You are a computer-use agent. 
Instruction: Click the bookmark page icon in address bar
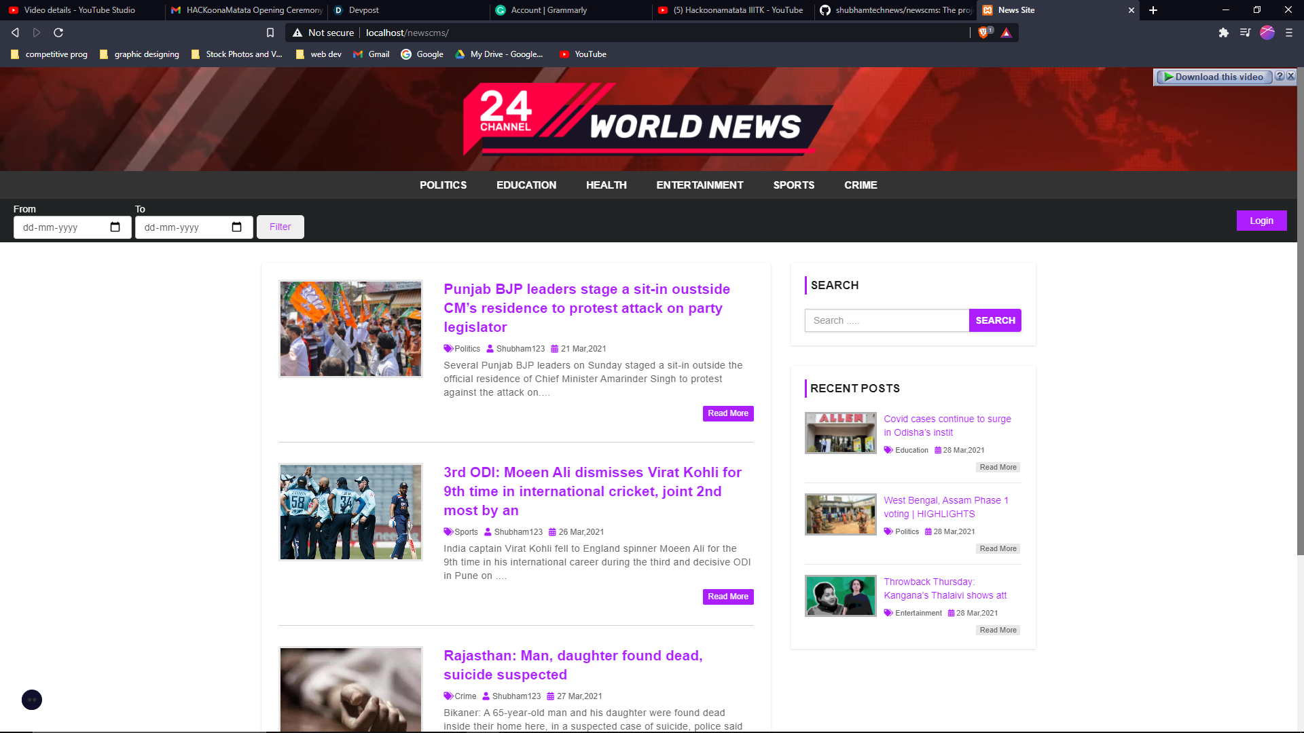point(270,33)
